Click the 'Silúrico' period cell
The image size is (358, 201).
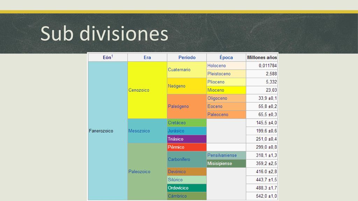pyautogui.click(x=187, y=180)
